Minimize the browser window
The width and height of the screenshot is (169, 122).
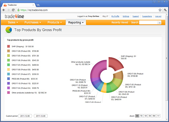click(x=154, y=2)
